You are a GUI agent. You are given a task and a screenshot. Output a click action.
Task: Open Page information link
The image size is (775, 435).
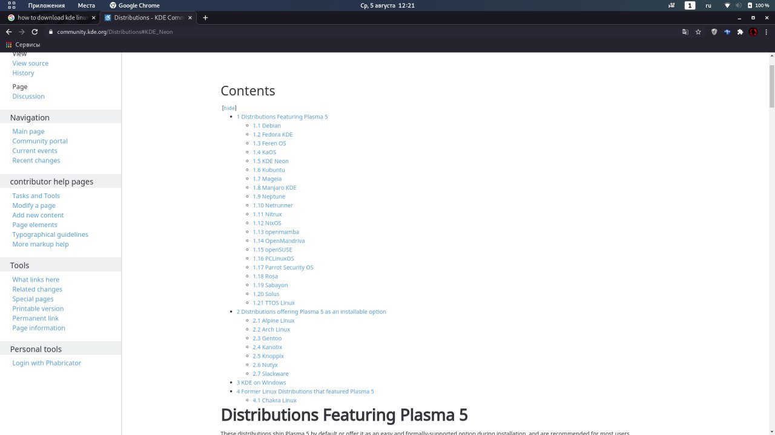pyautogui.click(x=39, y=328)
